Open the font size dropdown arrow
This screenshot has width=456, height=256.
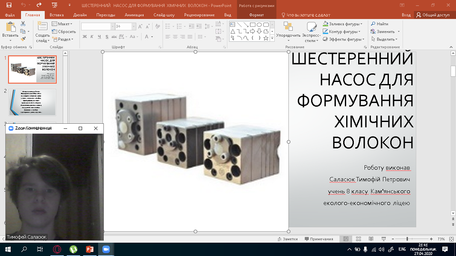tap(133, 26)
